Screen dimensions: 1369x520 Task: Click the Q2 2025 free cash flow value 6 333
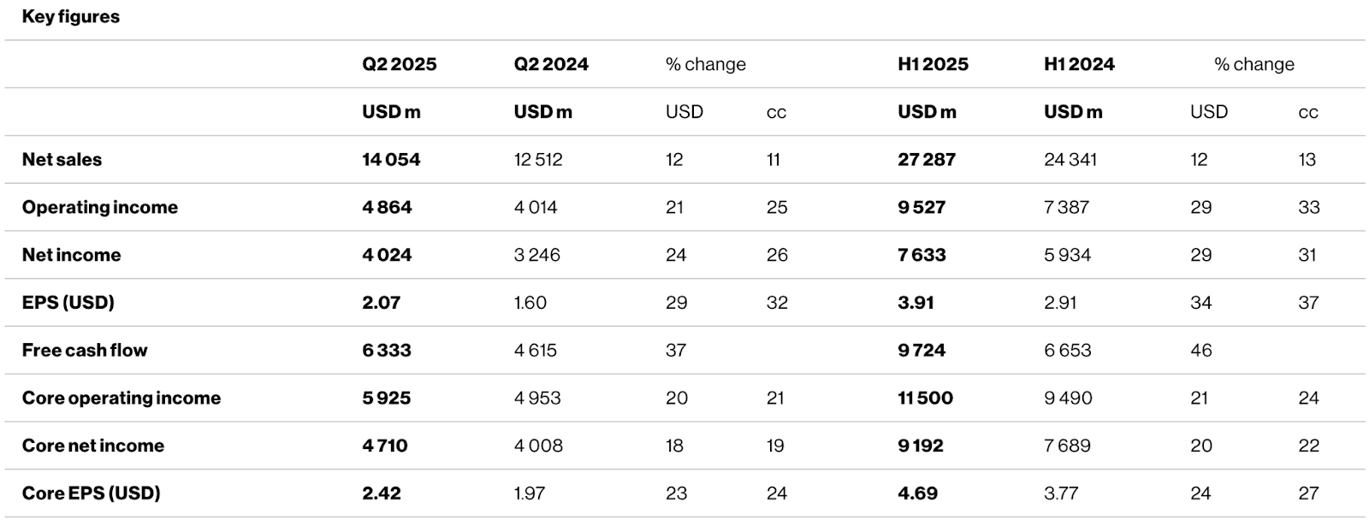(387, 351)
